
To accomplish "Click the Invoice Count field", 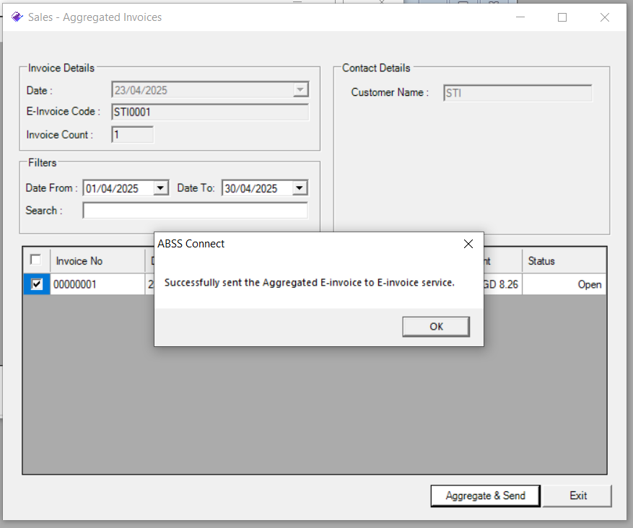I will click(x=132, y=135).
